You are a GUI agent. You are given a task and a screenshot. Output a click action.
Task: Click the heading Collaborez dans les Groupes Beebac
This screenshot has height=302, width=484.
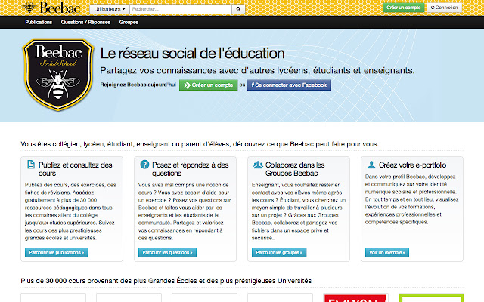point(295,169)
